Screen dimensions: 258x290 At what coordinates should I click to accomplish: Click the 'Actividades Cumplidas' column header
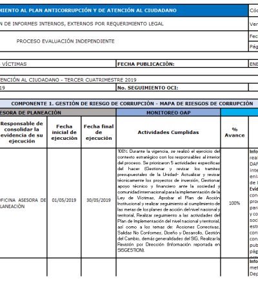[168, 132]
